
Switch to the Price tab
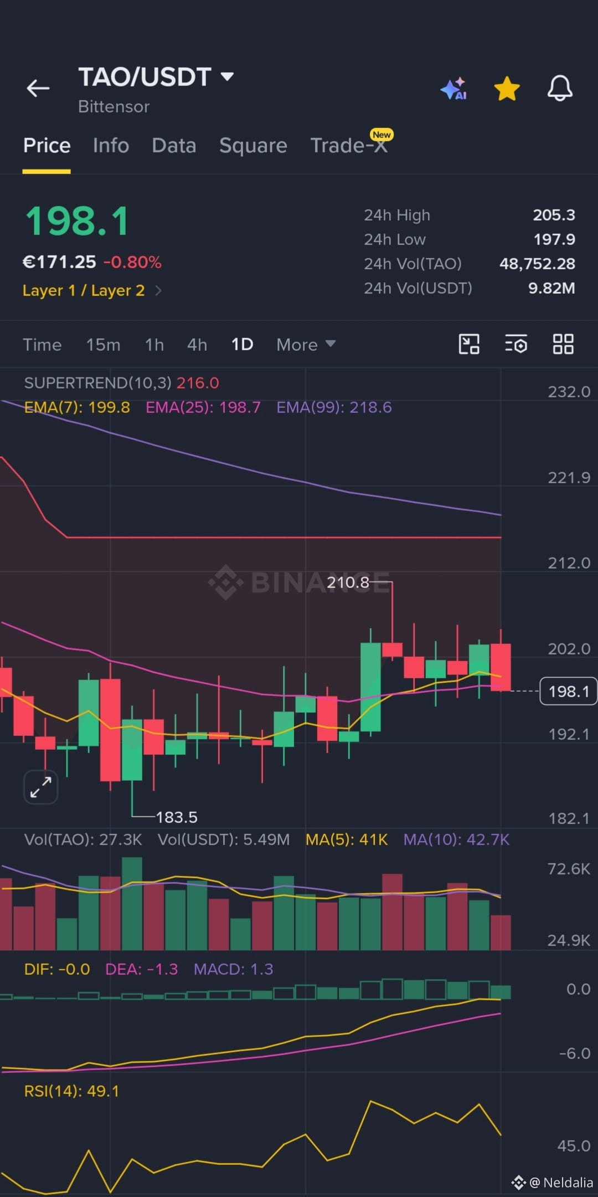[47, 145]
